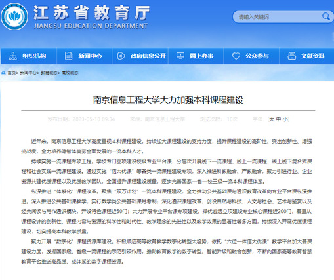The image size is (334, 280).
Task: Set font size to 中 (medium)
Action: click(x=278, y=119)
